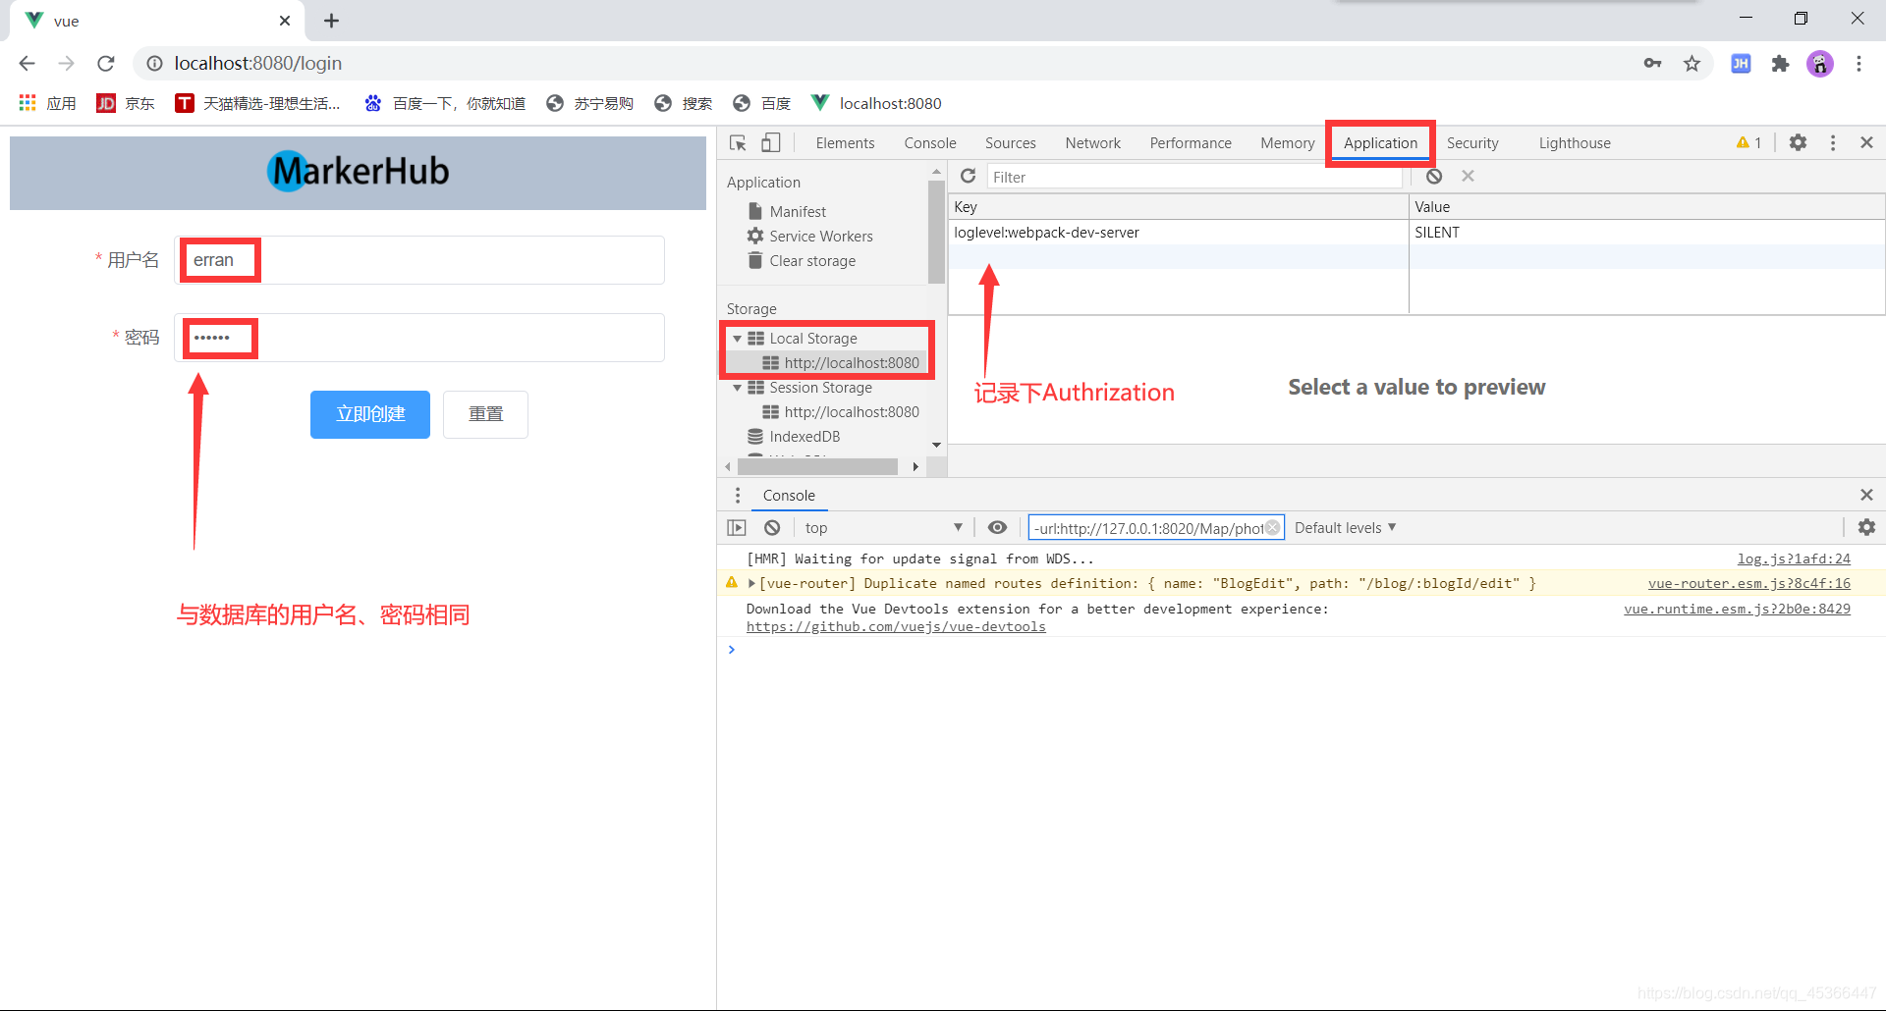
Task: Open Chrome three-dot menu
Action: click(x=1858, y=64)
